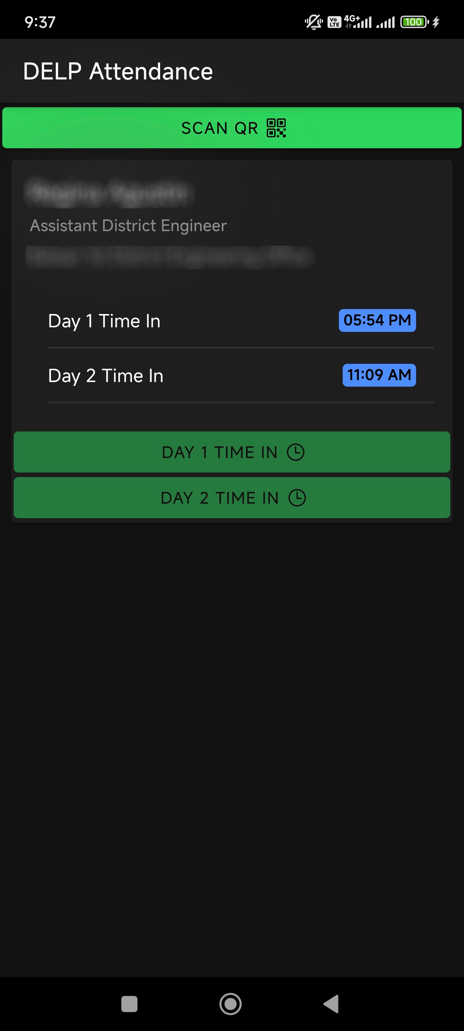
Task: Select the Day 1 Time In row label
Action: tap(104, 321)
